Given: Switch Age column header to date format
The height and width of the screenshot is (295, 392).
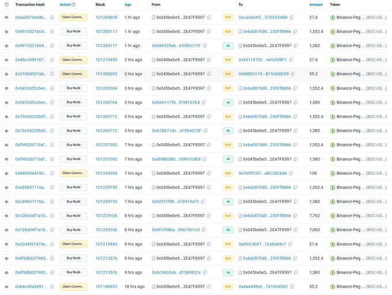Looking at the screenshot, I should click(128, 5).
